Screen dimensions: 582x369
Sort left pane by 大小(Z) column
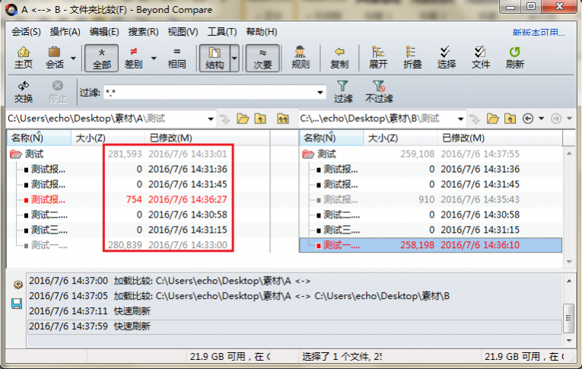107,138
